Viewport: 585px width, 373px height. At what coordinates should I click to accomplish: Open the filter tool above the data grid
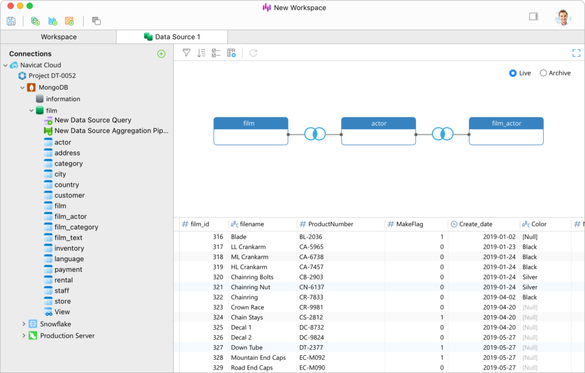tap(186, 53)
